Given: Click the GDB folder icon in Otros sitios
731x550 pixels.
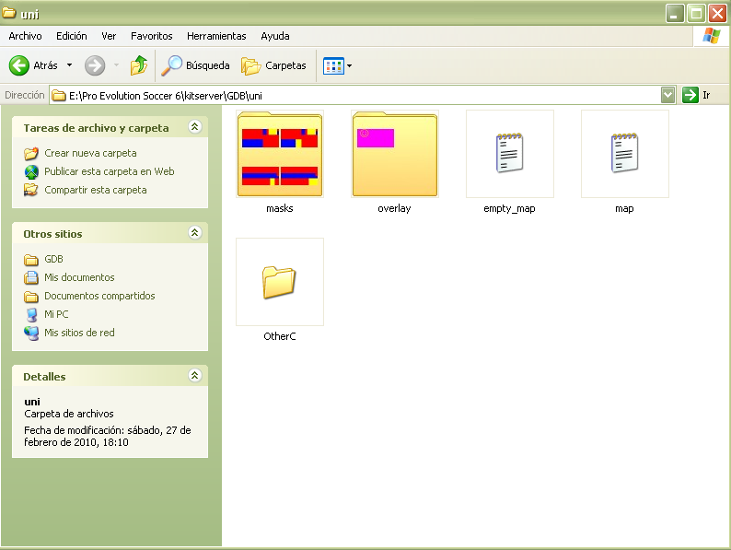Looking at the screenshot, I should point(31,260).
